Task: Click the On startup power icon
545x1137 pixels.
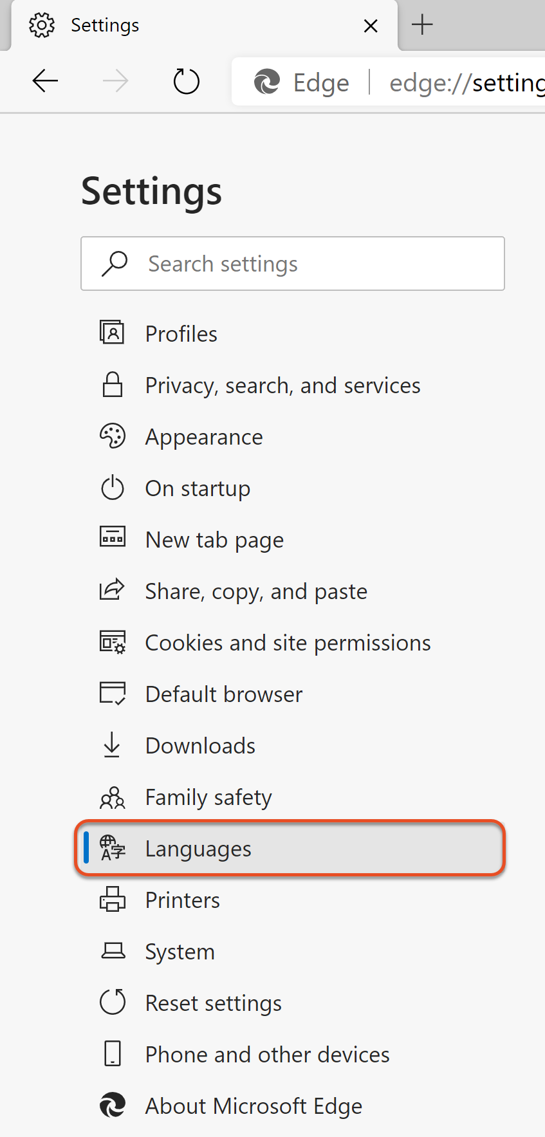Action: click(113, 488)
